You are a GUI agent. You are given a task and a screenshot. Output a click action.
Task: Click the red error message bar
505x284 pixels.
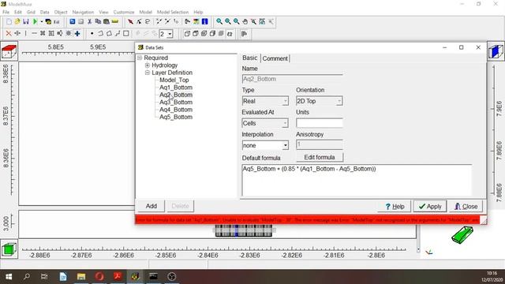[x=308, y=220]
